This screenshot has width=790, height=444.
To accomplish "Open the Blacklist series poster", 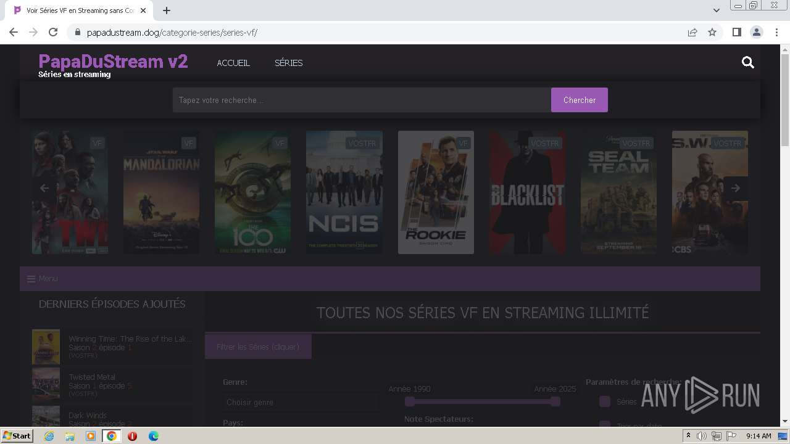I will coord(527,192).
